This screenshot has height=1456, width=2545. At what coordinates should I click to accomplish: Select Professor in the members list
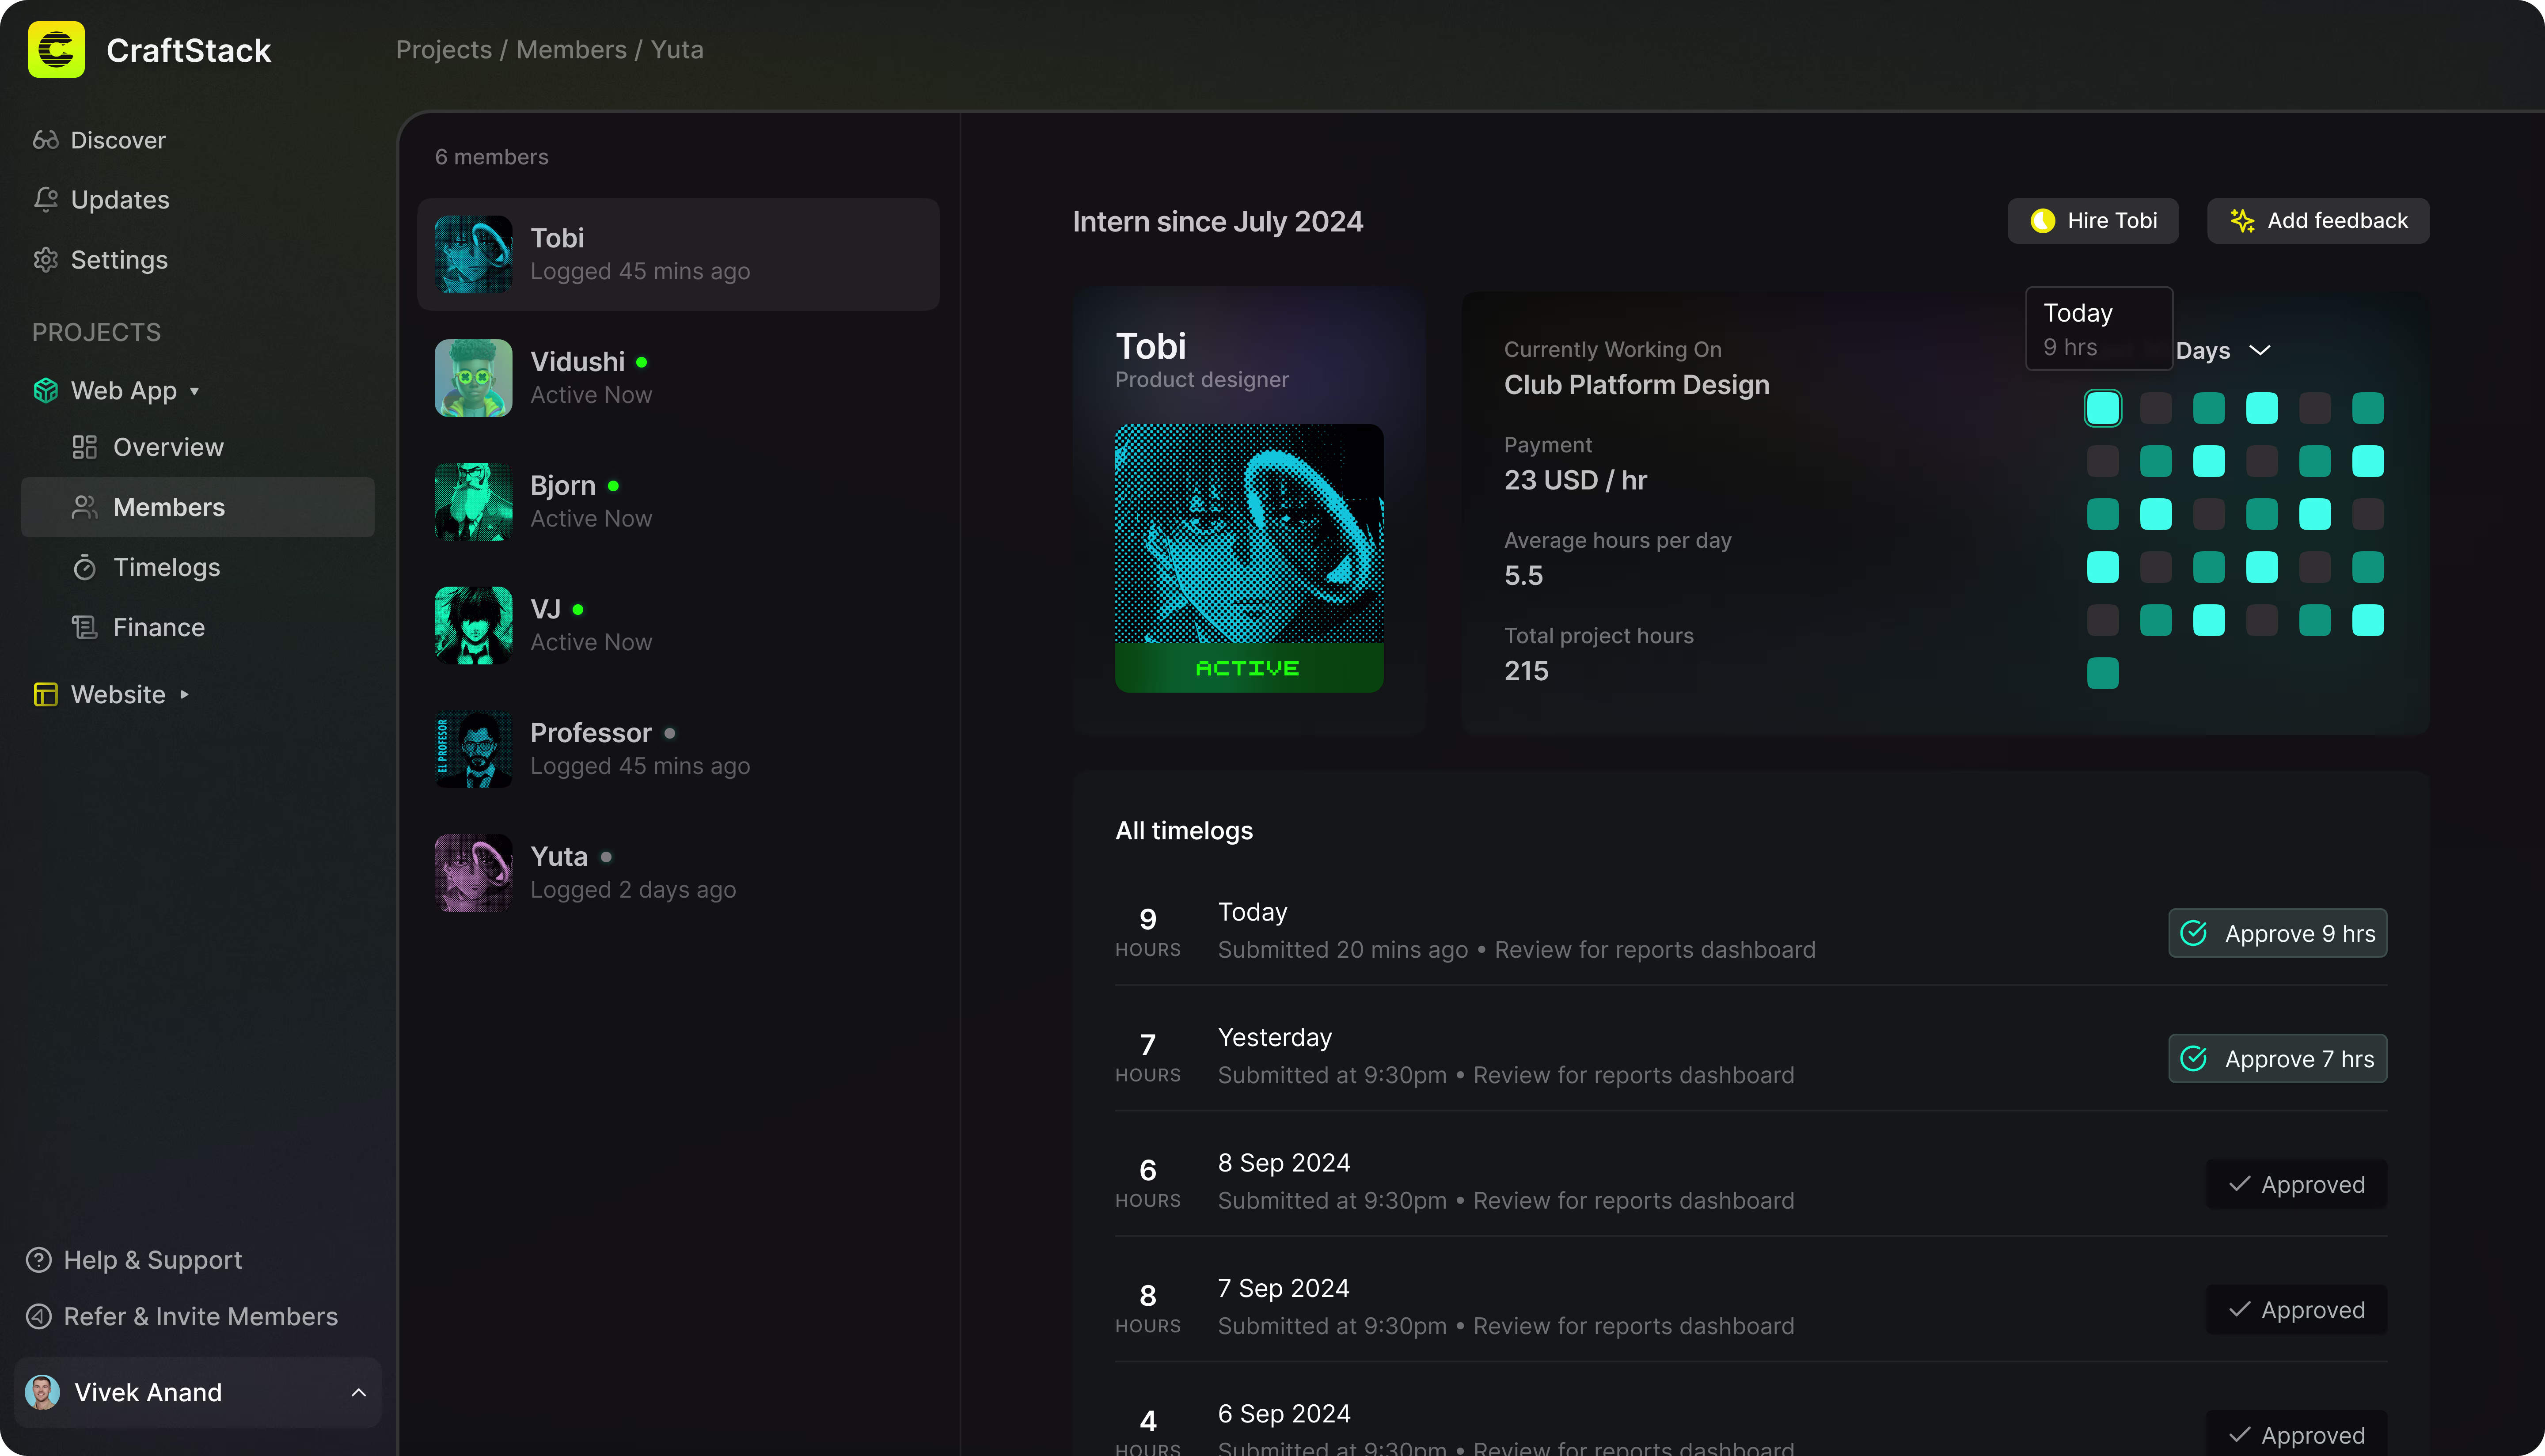point(678,749)
